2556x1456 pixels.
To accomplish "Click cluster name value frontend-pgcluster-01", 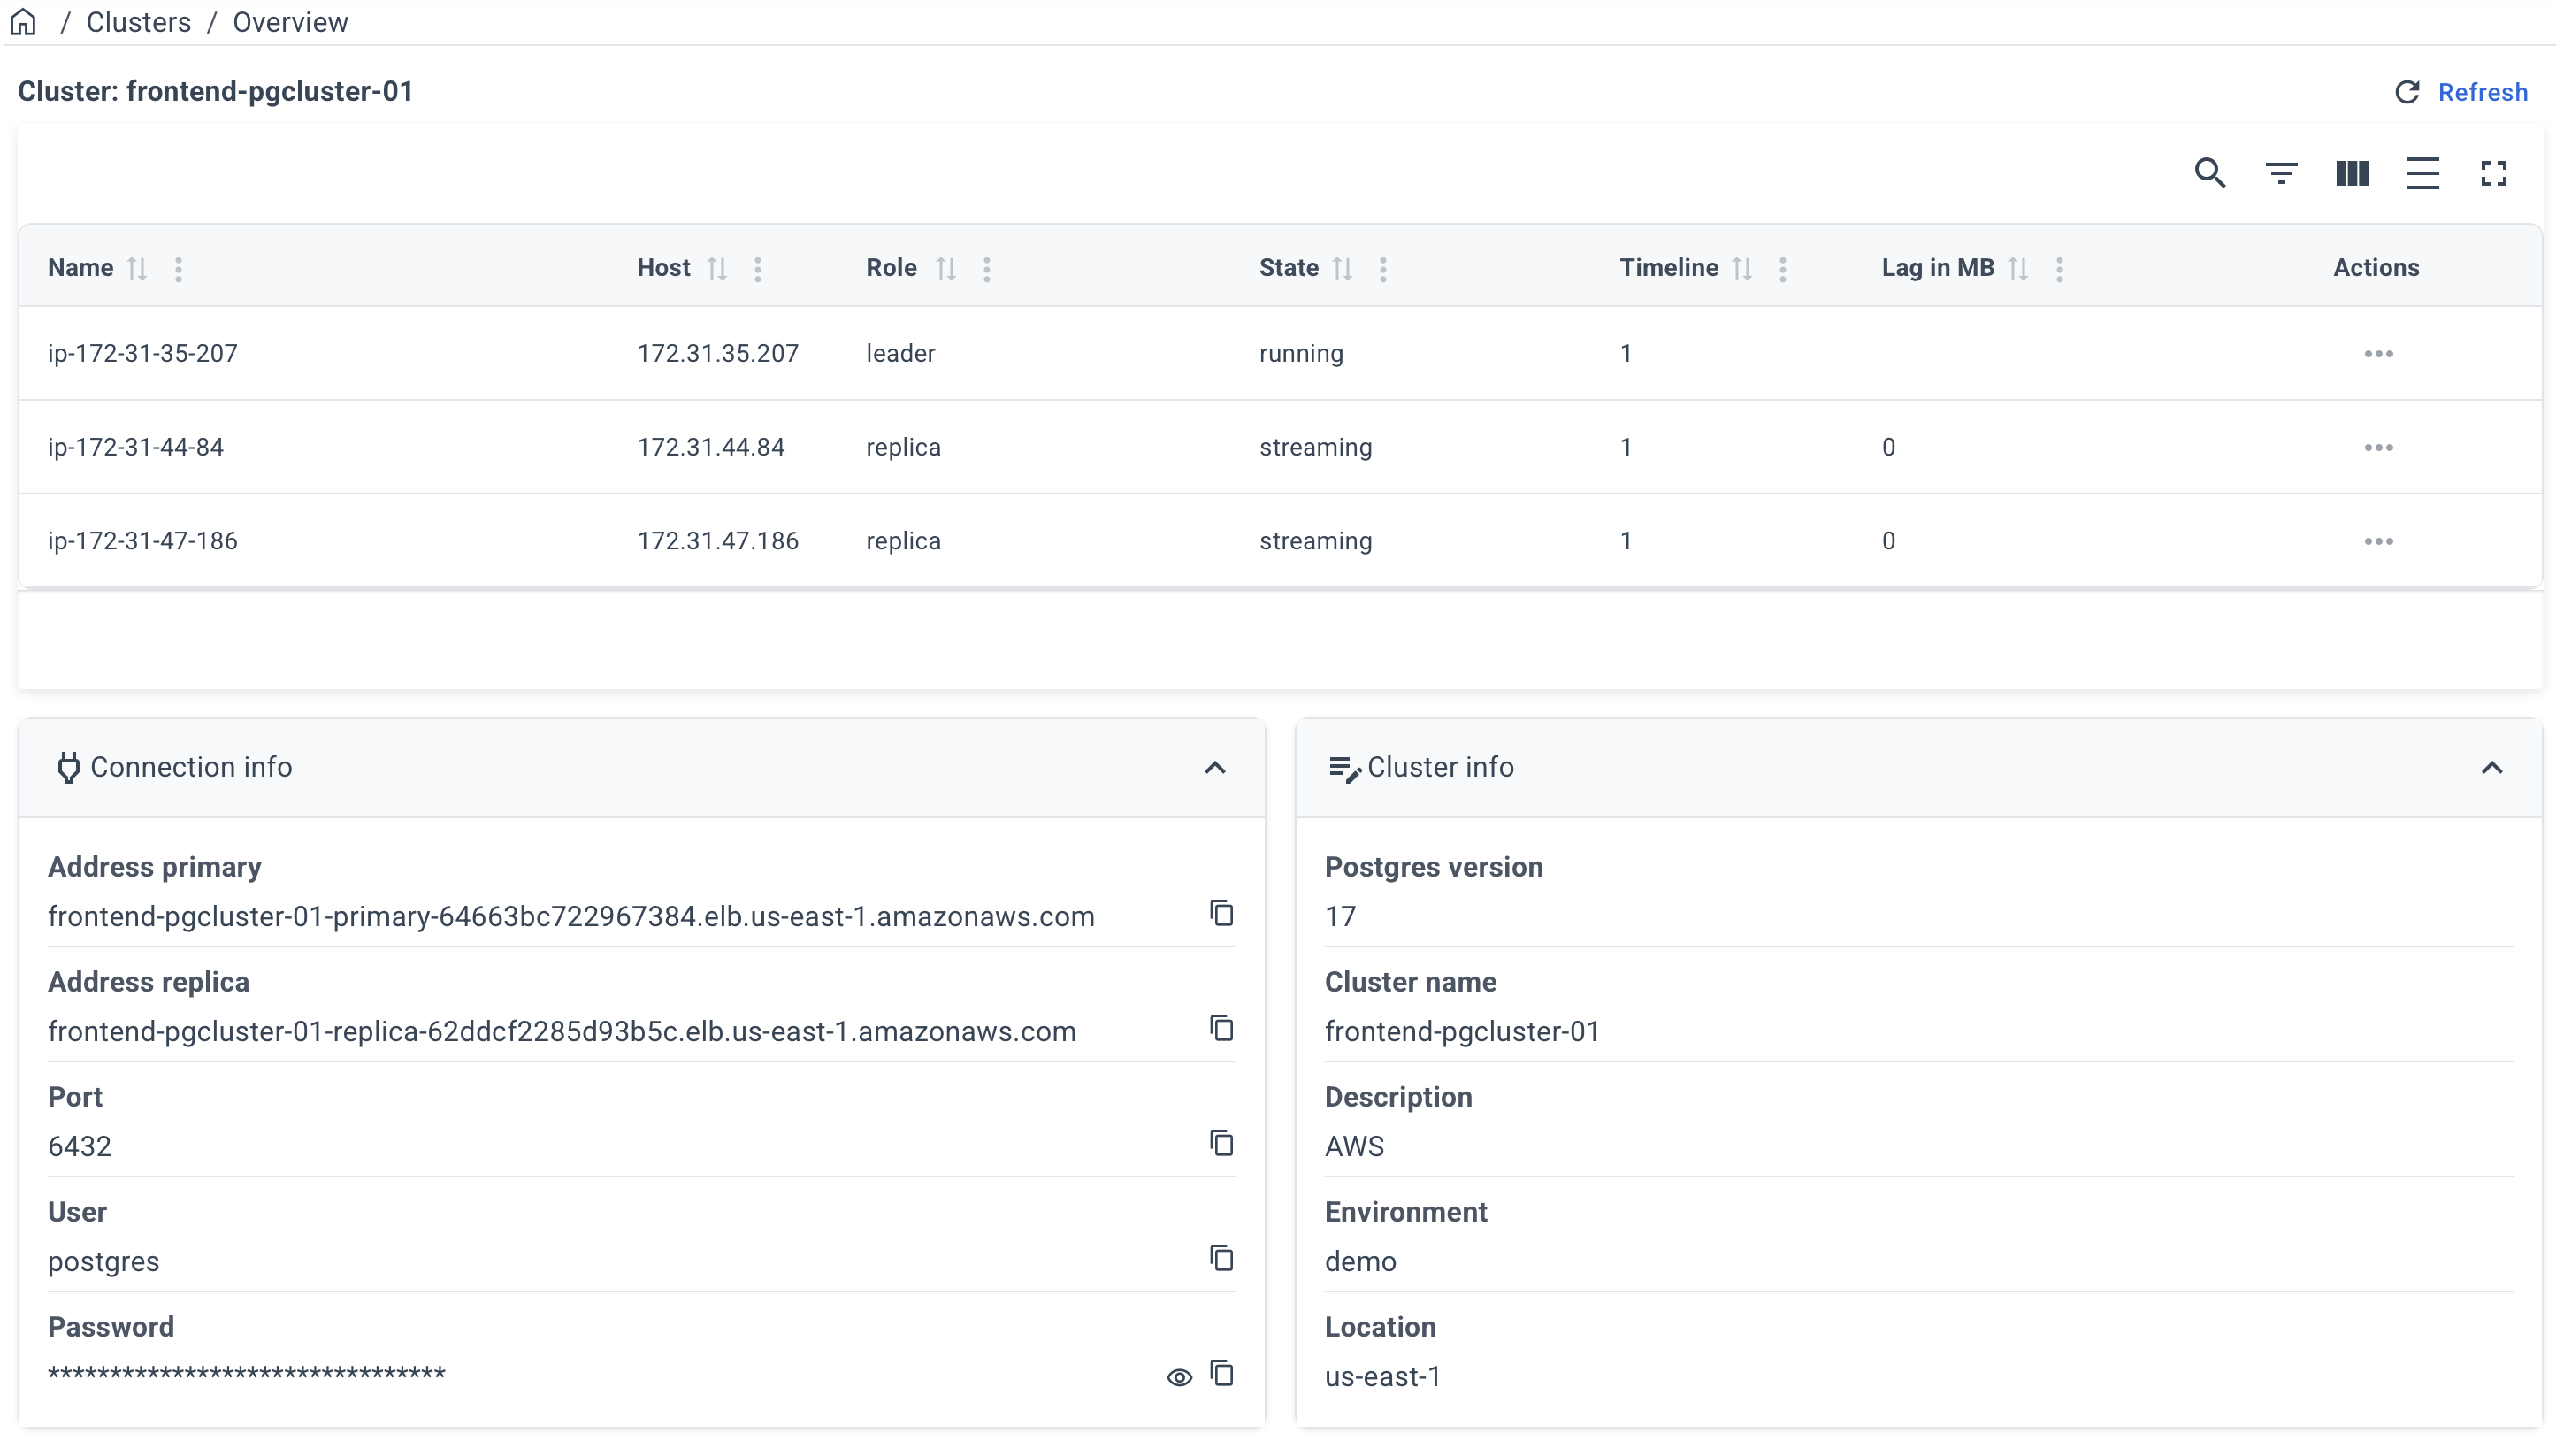I will coord(1463,1032).
